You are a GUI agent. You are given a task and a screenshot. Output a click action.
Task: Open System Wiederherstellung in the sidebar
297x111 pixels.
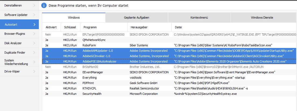pyautogui.click(x=19, y=62)
